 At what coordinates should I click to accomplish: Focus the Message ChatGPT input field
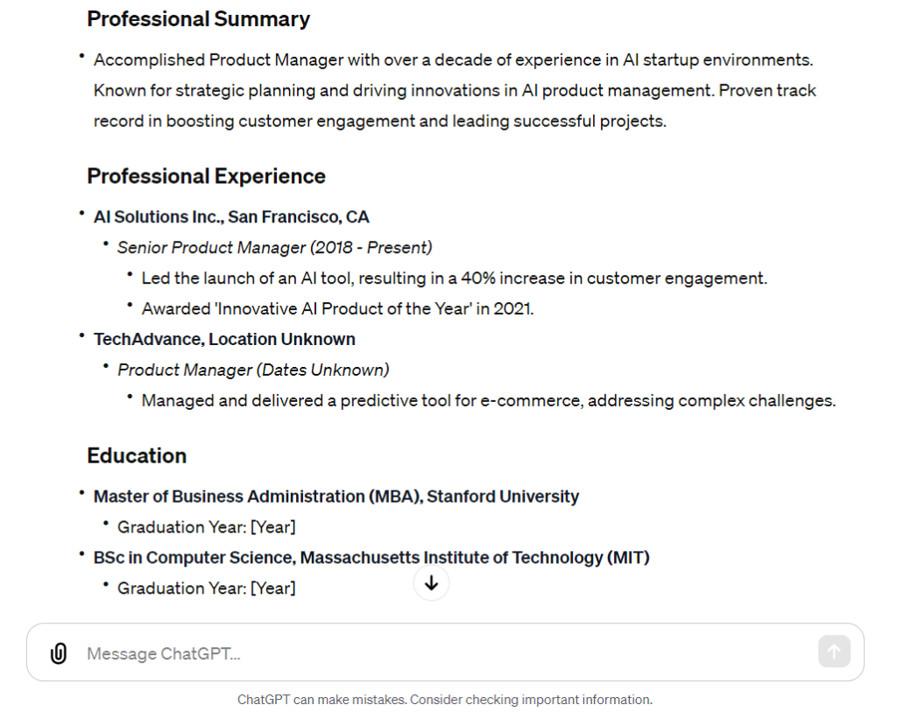[438, 653]
